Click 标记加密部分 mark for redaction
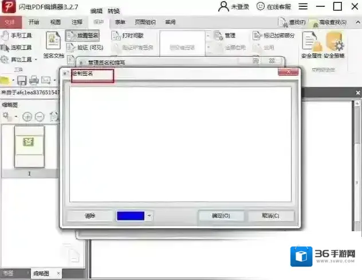Viewport: 362px width, 280px height. click(274, 36)
